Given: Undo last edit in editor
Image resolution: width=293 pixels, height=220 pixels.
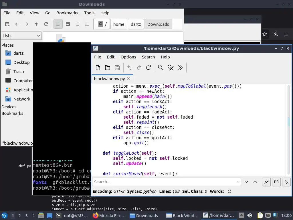Looking at the screenshot, I should click(x=129, y=68).
